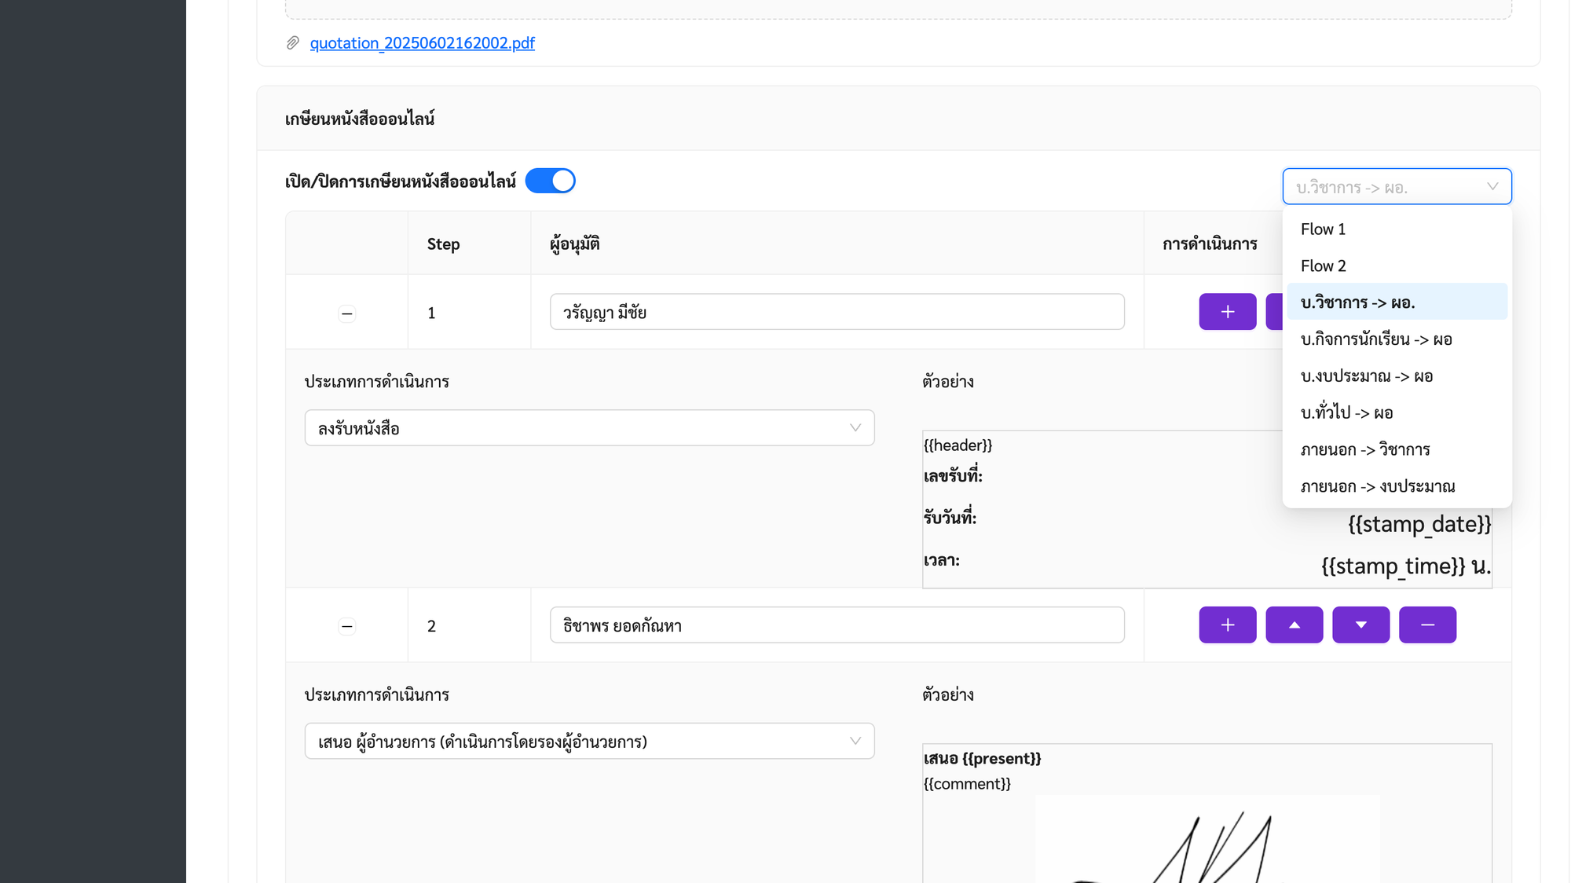Select Flow 1 from the dropdown list

coord(1323,229)
